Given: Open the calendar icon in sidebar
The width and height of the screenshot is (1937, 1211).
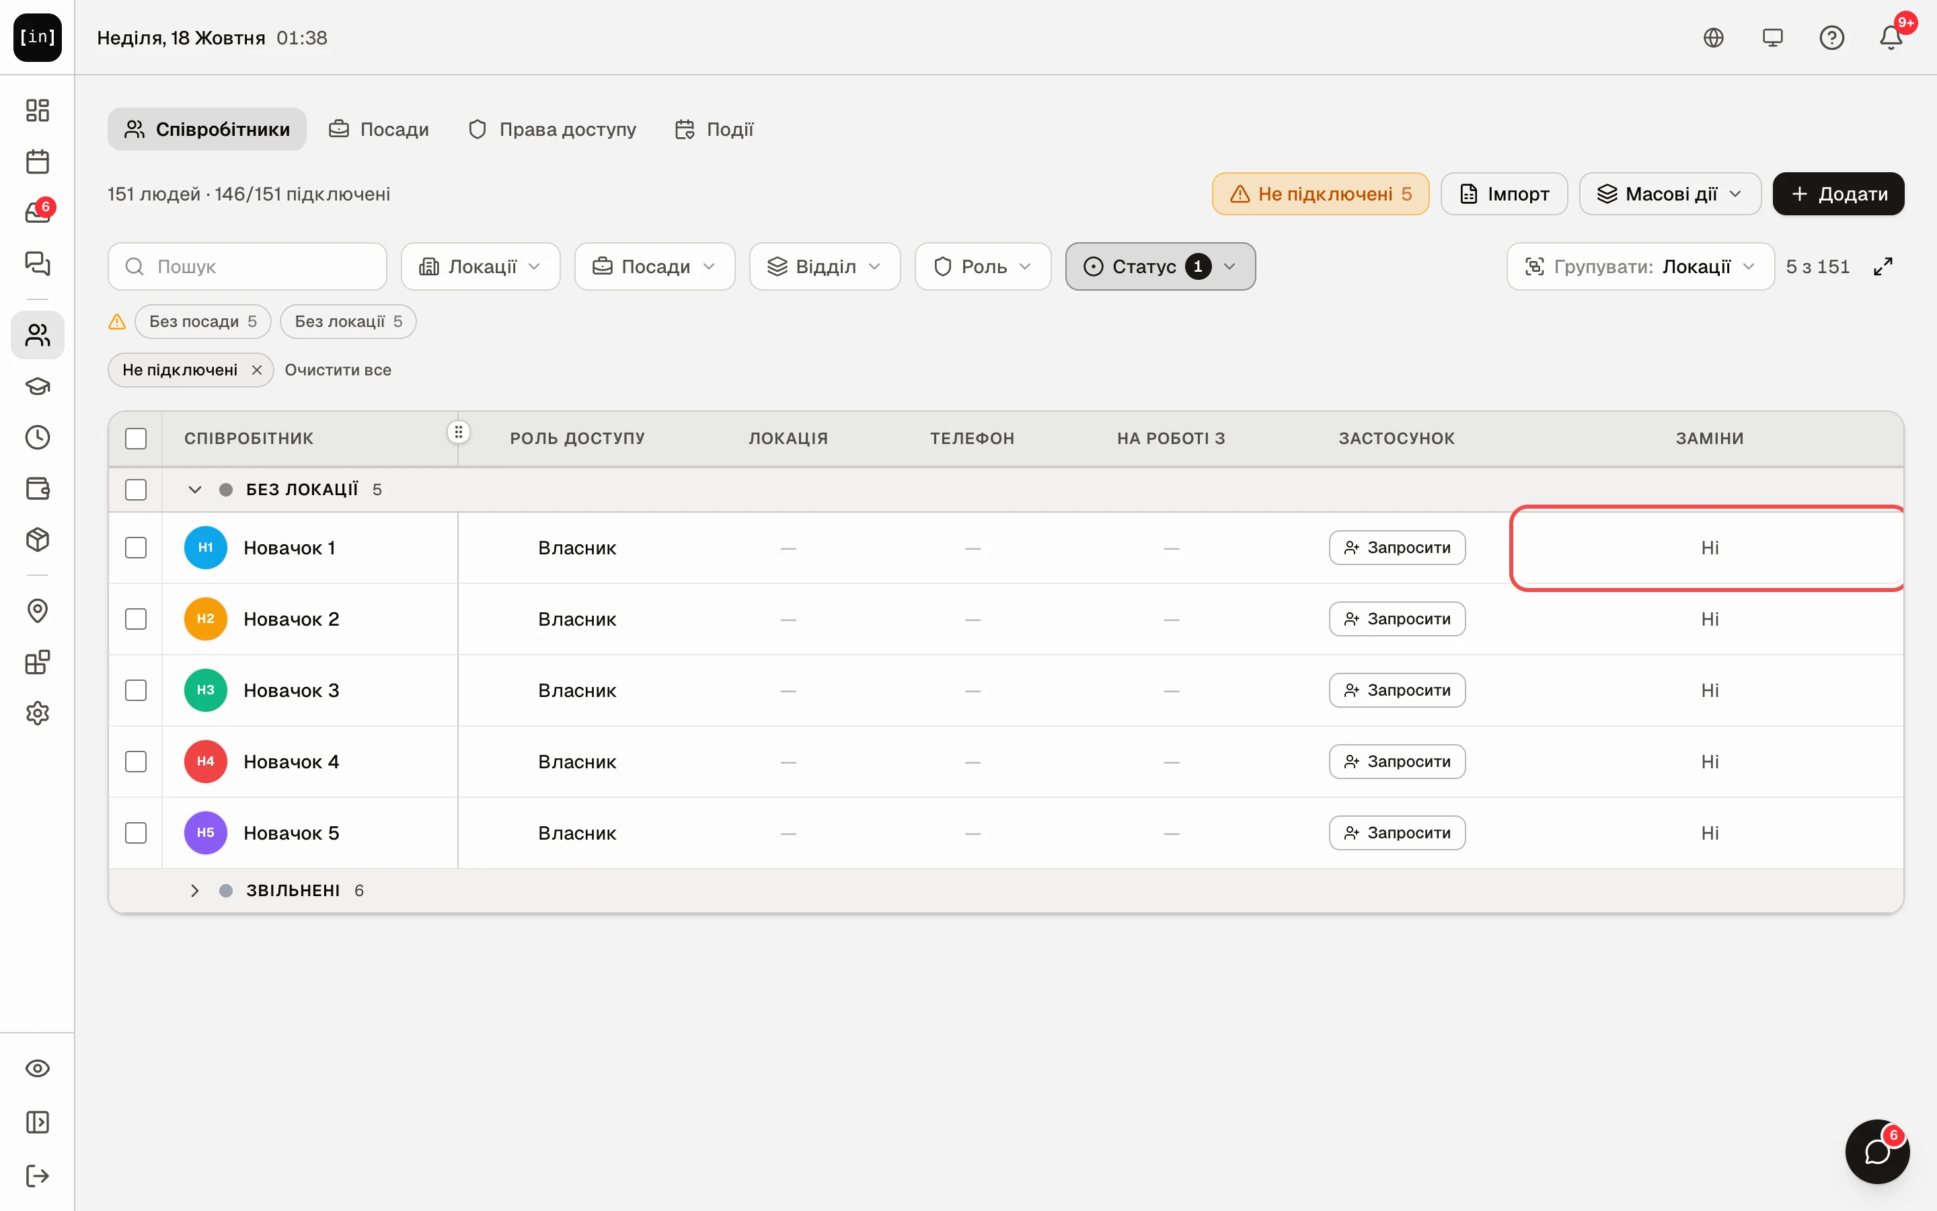Looking at the screenshot, I should point(38,161).
